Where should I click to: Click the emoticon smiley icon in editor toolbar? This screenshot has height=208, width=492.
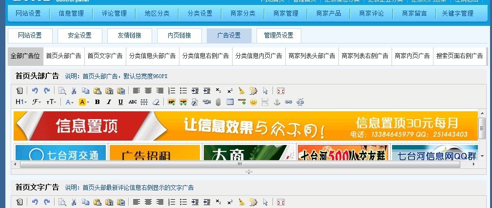pos(253,102)
